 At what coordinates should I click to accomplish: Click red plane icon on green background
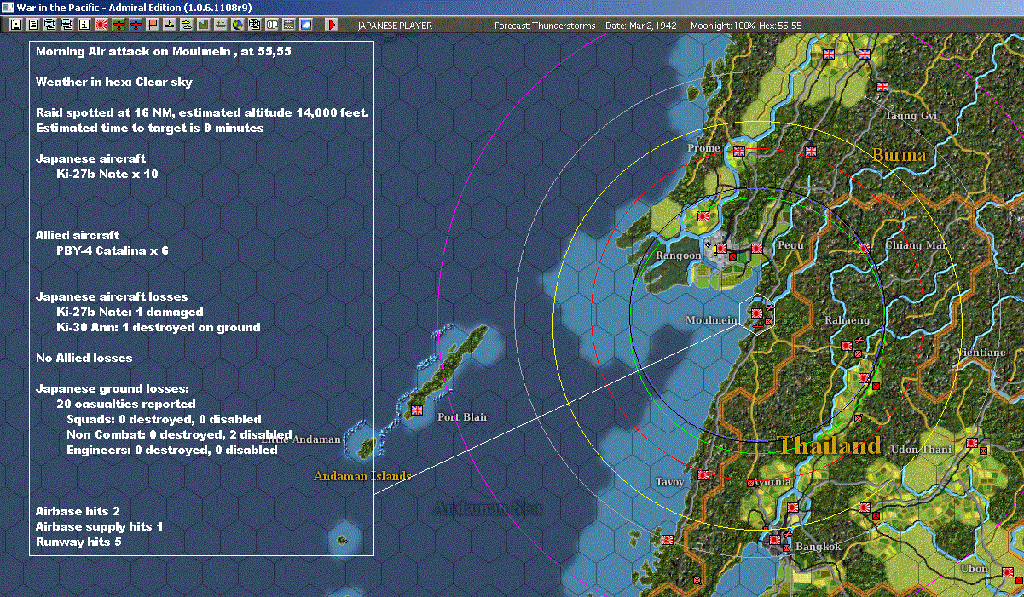click(x=118, y=25)
